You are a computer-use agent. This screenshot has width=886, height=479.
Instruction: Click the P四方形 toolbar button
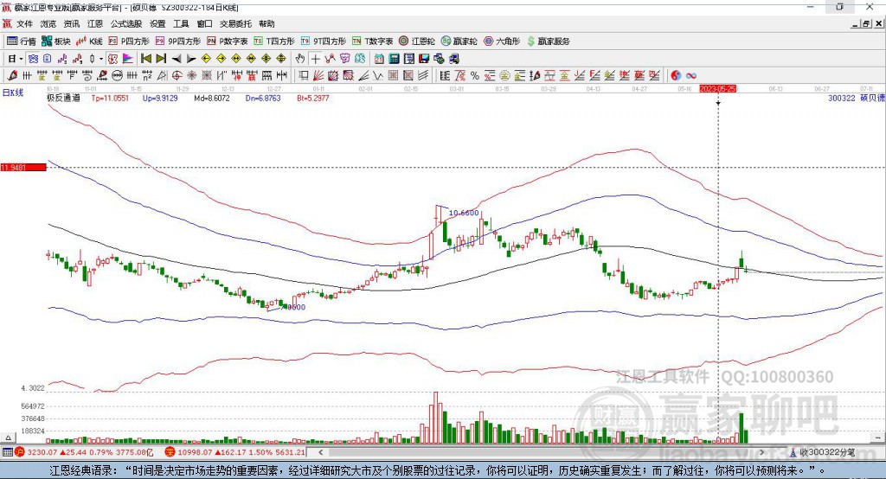[129, 42]
